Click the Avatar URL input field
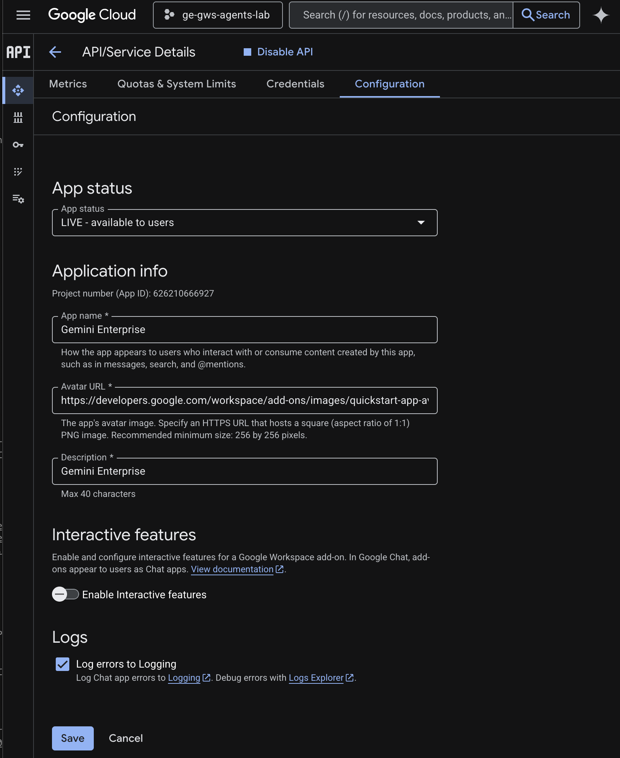This screenshot has height=758, width=620. click(x=244, y=400)
